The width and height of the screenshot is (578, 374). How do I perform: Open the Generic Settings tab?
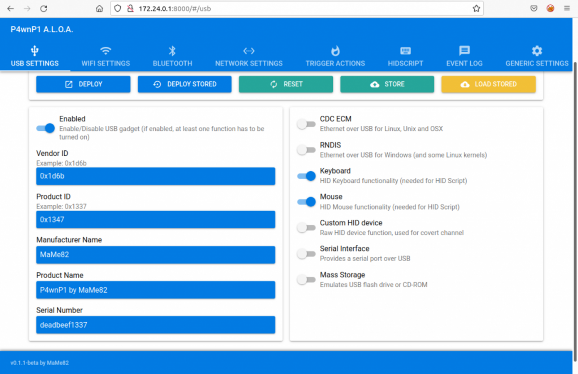(x=537, y=56)
